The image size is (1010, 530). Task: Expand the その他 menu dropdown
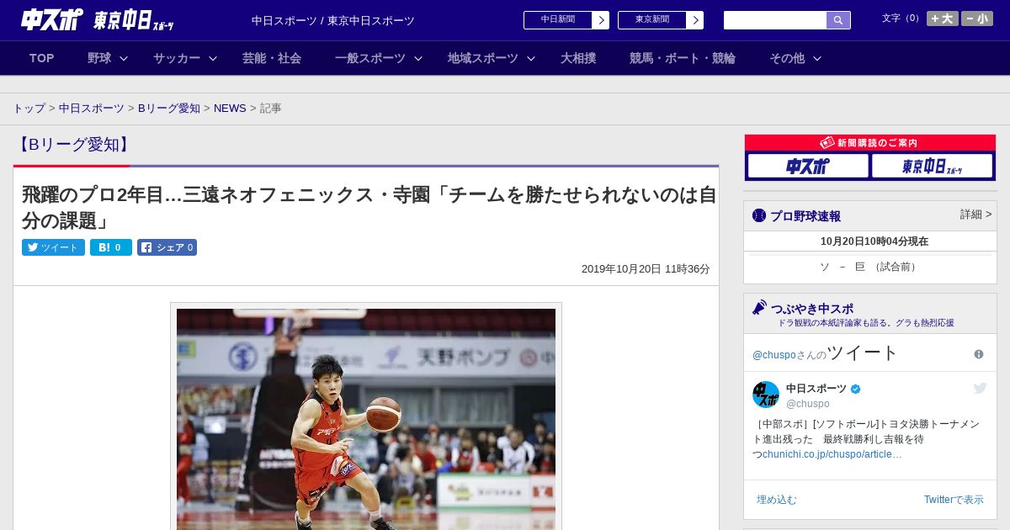pyautogui.click(x=795, y=58)
